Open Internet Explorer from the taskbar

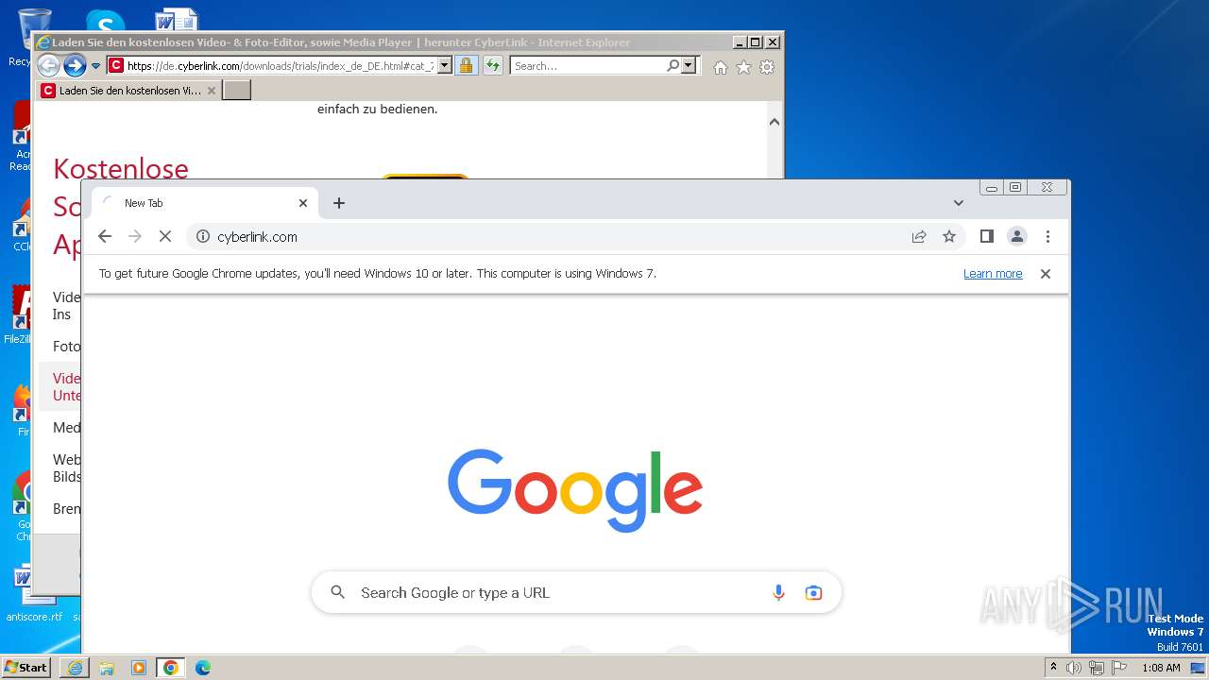tap(75, 668)
